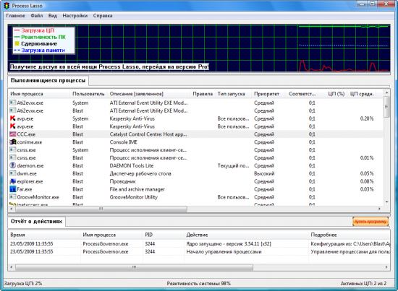Sort log by Действие column header
Image resolution: width=398 pixels, height=291 pixels.
(246, 235)
